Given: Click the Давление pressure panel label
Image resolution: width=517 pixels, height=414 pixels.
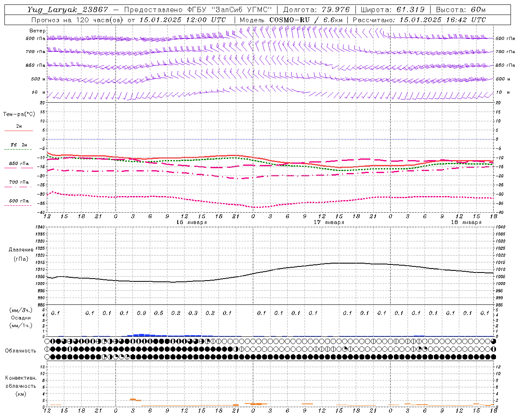Looking at the screenshot, I should tap(21, 250).
